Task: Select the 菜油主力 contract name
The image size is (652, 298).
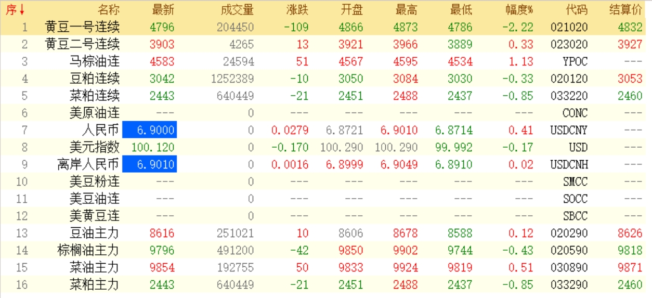Action: pyautogui.click(x=94, y=268)
